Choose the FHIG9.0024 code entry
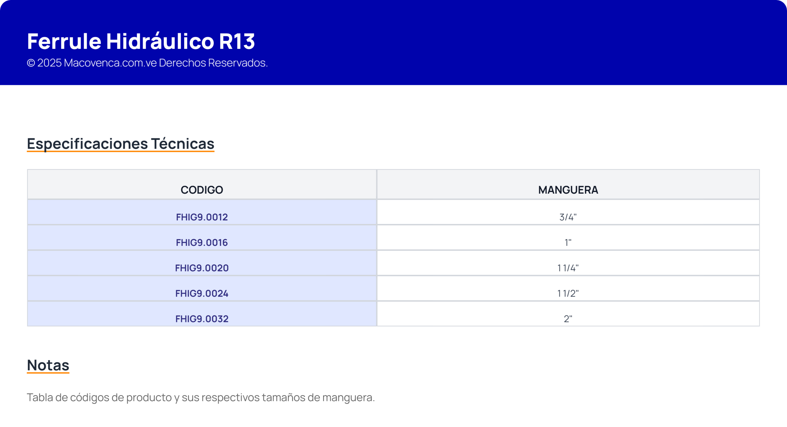Viewport: 787px width, 427px height. (x=202, y=293)
